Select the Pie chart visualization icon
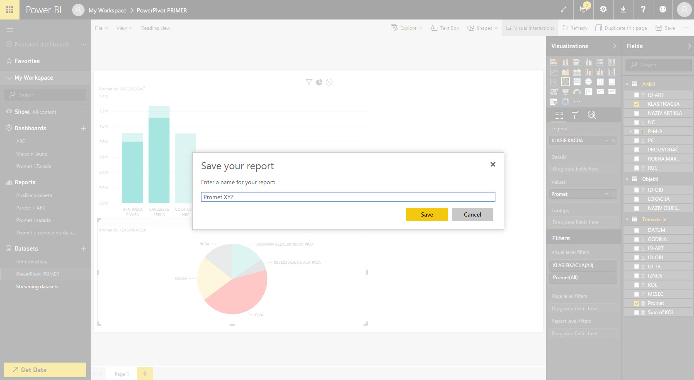 pyautogui.click(x=565, y=82)
